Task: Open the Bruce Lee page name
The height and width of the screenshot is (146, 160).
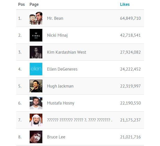Action: tap(56, 137)
